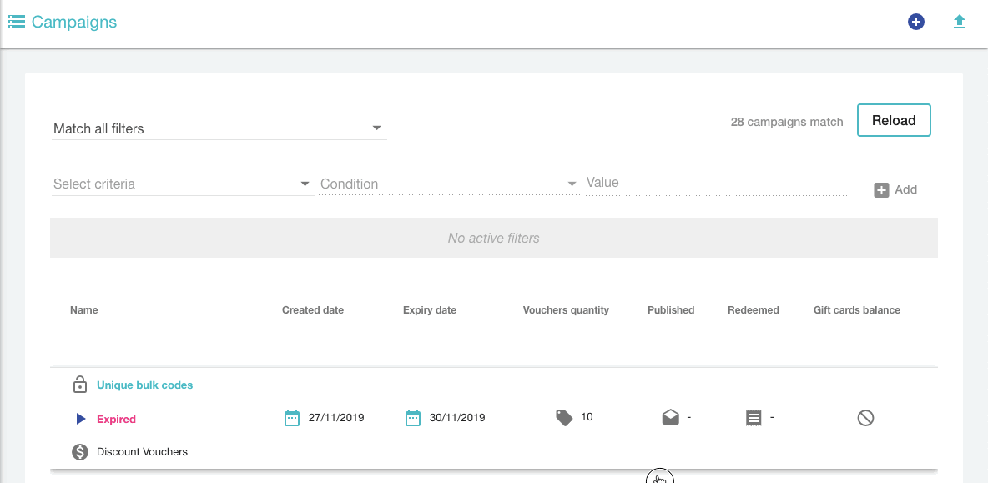Click the gift cards balance blocked icon
Viewport: 988px width, 483px height.
865,418
